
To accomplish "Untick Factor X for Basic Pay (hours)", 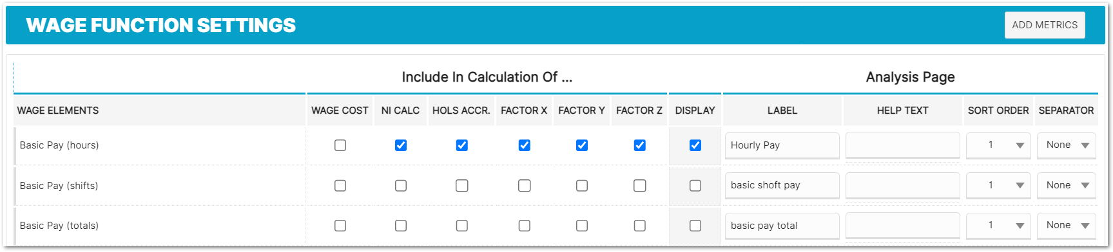I will pyautogui.click(x=525, y=145).
